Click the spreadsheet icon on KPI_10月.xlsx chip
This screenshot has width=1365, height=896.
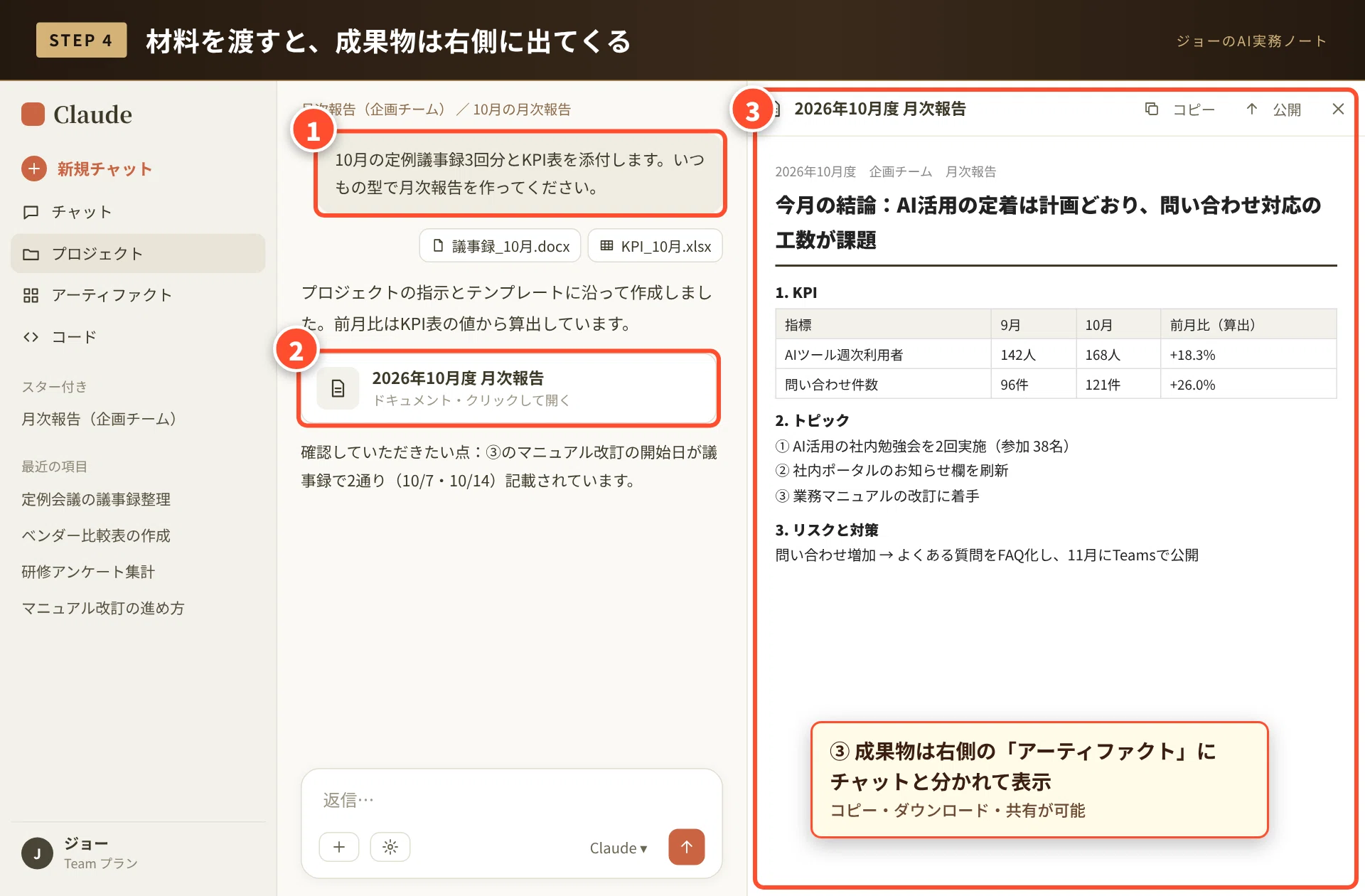coord(606,245)
